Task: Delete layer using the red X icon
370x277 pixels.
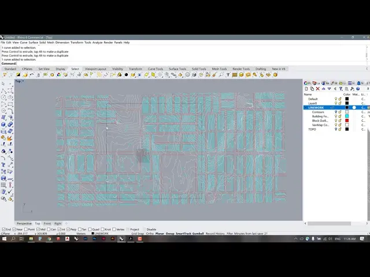Action: click(x=317, y=88)
